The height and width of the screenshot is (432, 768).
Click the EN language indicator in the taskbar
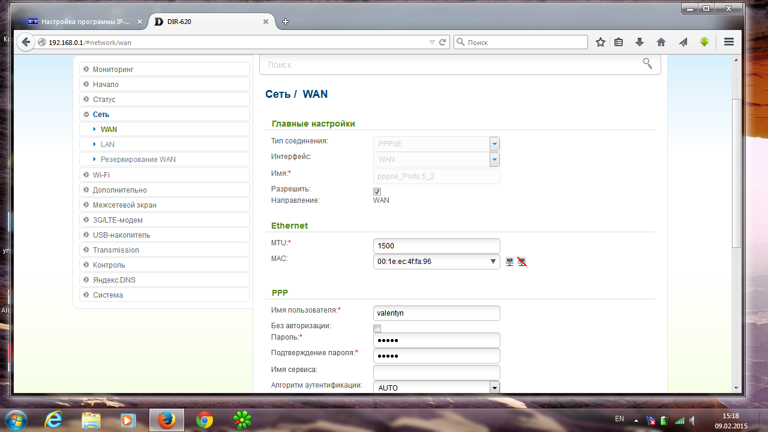coord(620,419)
